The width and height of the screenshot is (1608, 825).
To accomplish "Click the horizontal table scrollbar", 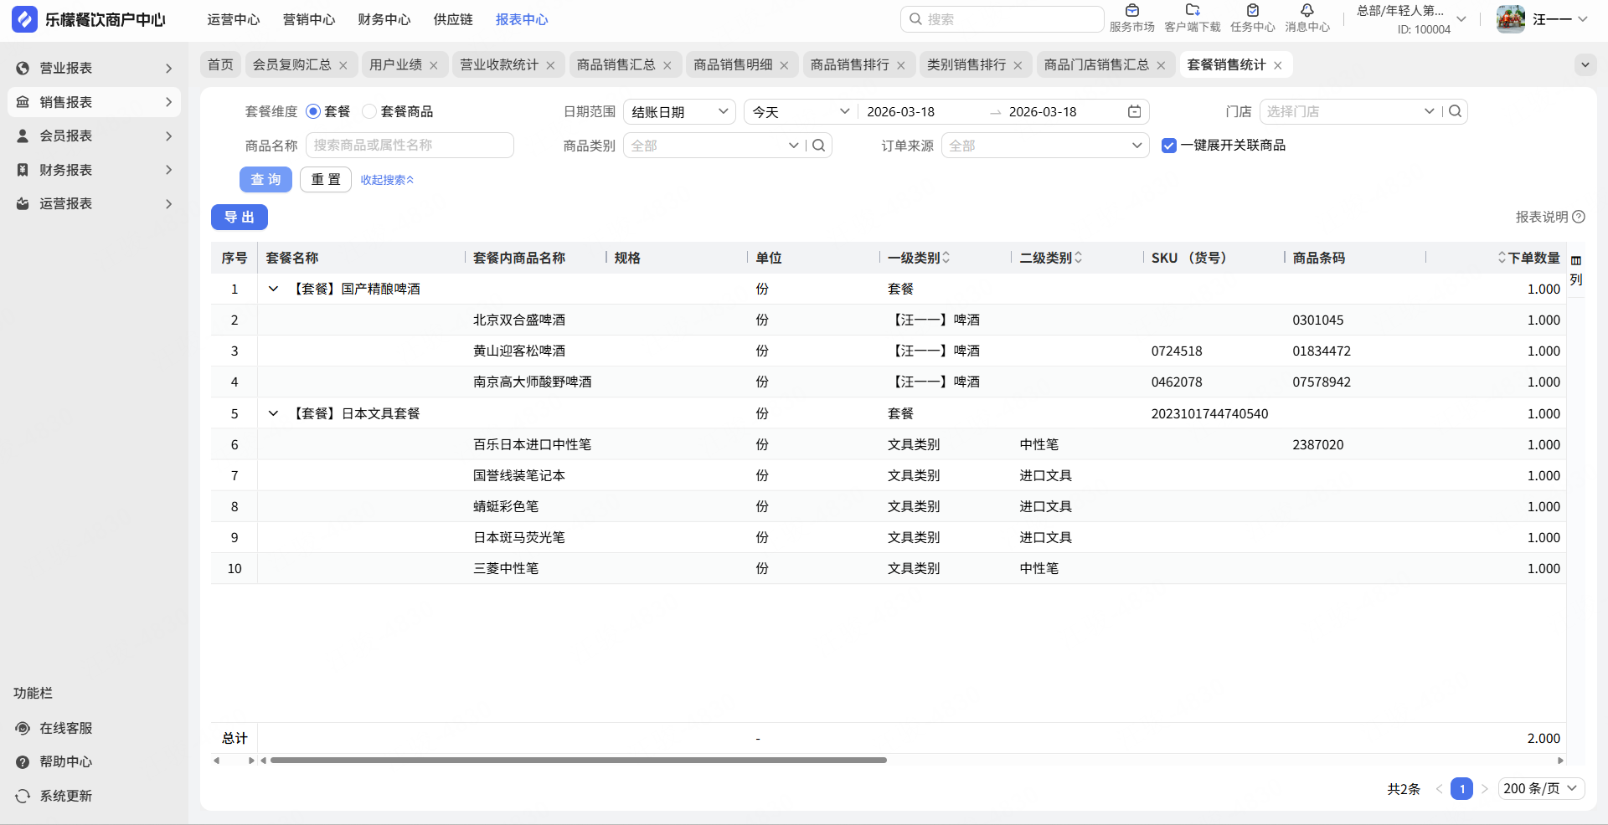I will point(578,761).
